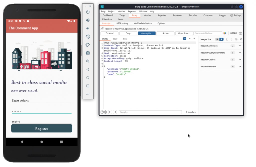Open the Dashboard tab
Image resolution: width=256 pixels, height=167 pixels.
click(x=107, y=15)
